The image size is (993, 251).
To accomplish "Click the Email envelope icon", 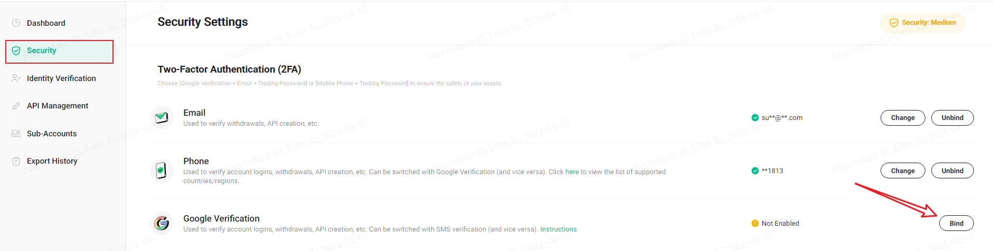I will [162, 117].
